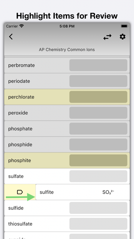The image size is (134, 239).
Task: Tap the Wi-Fi status icon
Action: coord(22,26)
